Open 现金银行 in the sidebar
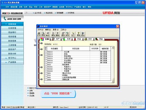The height and width of the screenshot is (110, 146). tap(12, 32)
